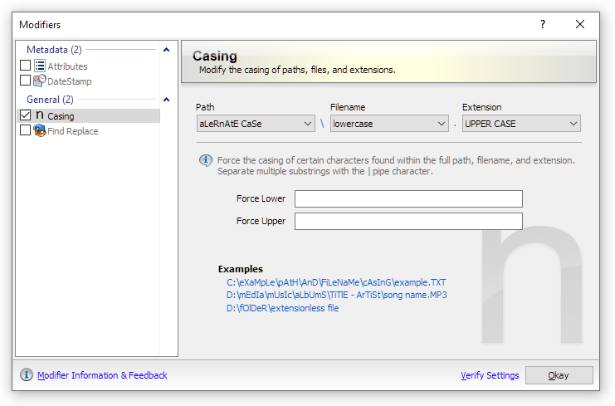Open the Path casing dropdown
The height and width of the screenshot is (406, 615).
pyautogui.click(x=255, y=124)
